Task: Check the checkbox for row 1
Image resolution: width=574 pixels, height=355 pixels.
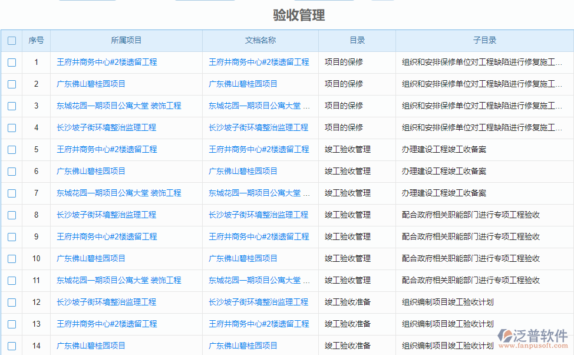Action: tap(11, 62)
